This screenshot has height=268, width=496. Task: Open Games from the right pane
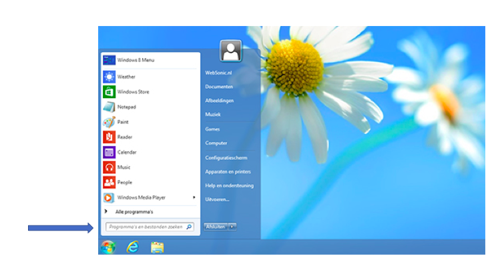(x=212, y=129)
